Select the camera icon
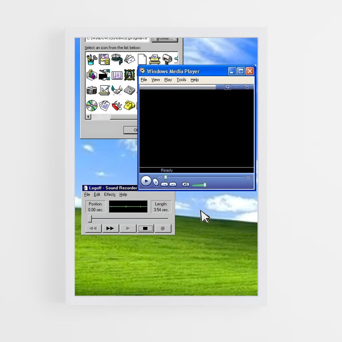This screenshot has height=342, width=342. pos(92,90)
